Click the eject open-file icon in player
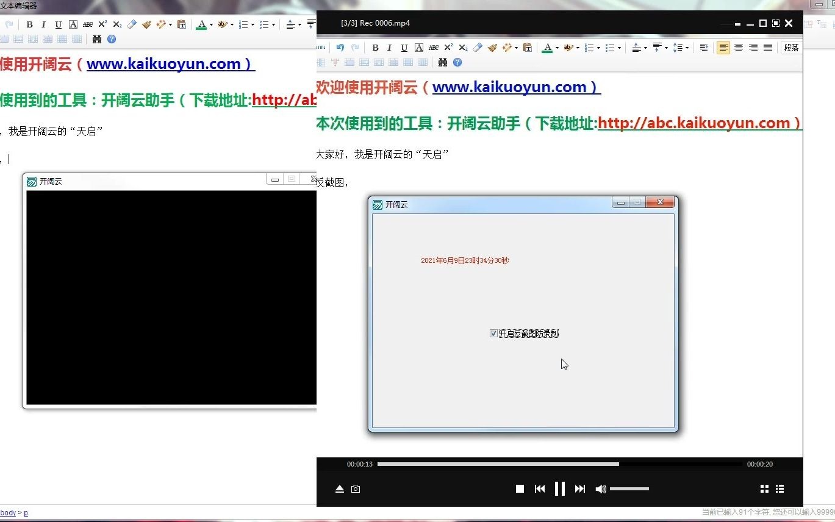The width and height of the screenshot is (835, 522). pos(340,488)
